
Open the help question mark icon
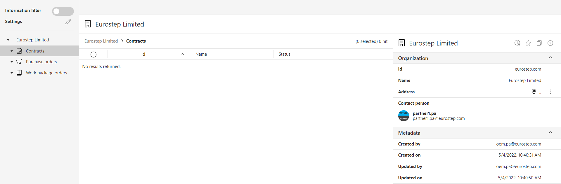(x=550, y=43)
